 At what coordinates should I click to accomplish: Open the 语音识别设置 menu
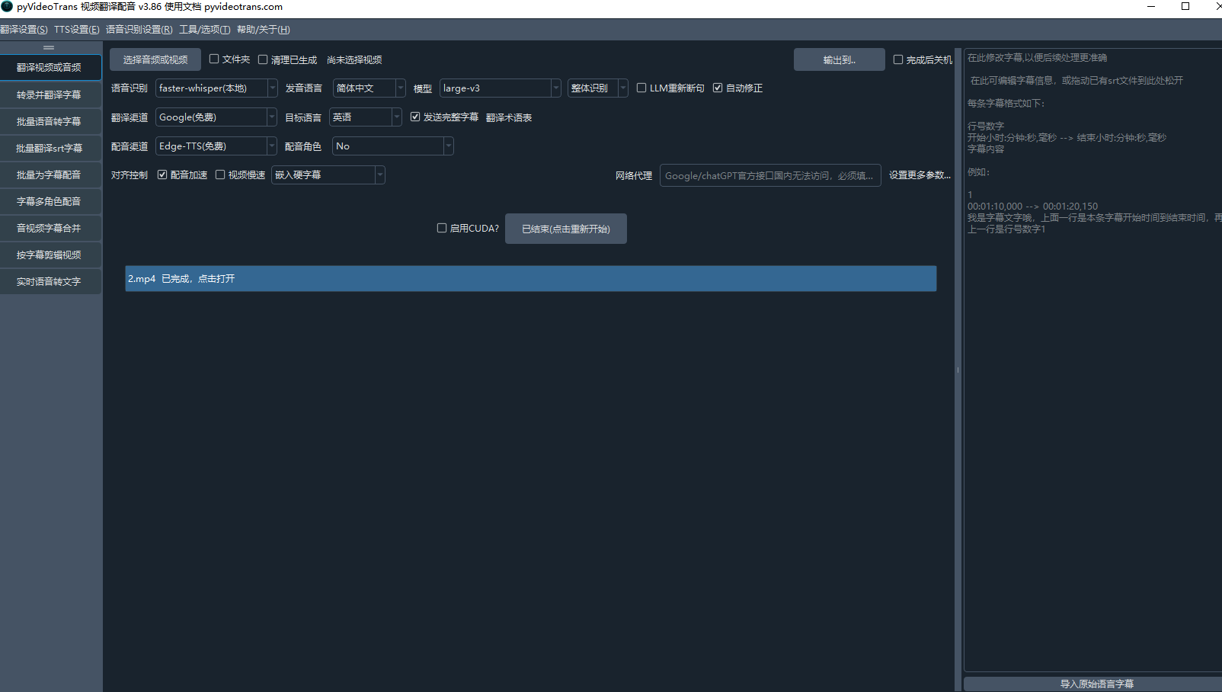coord(139,30)
